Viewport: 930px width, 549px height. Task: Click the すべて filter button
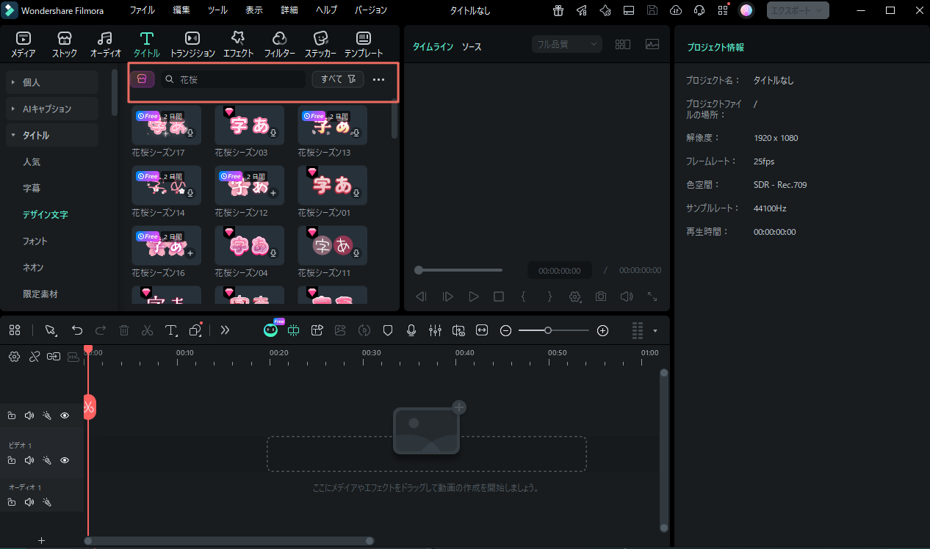(x=338, y=79)
